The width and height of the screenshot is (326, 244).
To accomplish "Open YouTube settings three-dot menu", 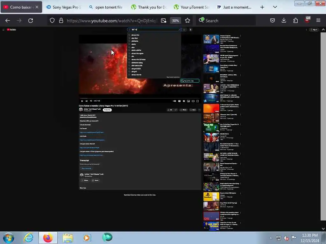I will click(306, 30).
